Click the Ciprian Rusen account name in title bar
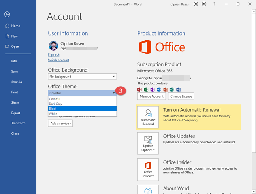 (x=180, y=4)
